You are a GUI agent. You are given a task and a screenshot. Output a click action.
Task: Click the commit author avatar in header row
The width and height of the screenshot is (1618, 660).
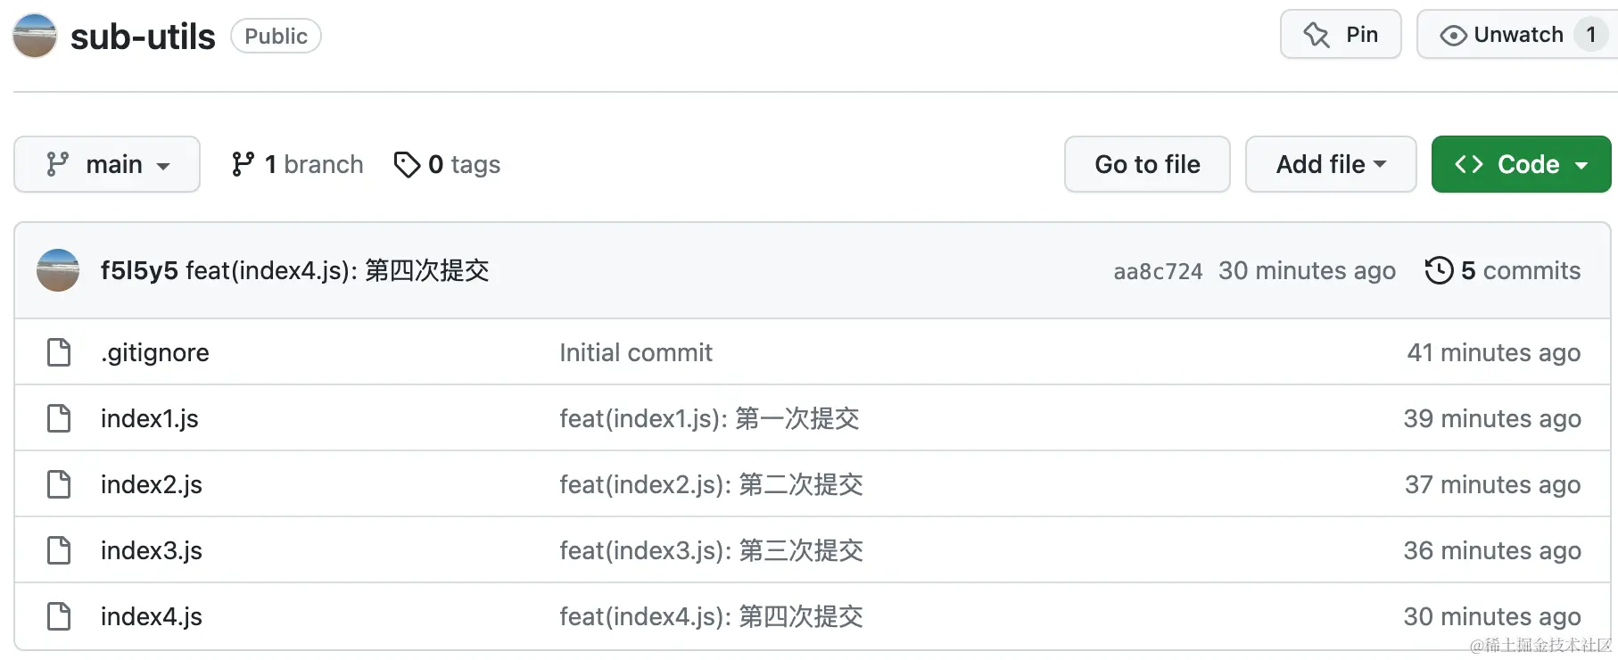[58, 270]
